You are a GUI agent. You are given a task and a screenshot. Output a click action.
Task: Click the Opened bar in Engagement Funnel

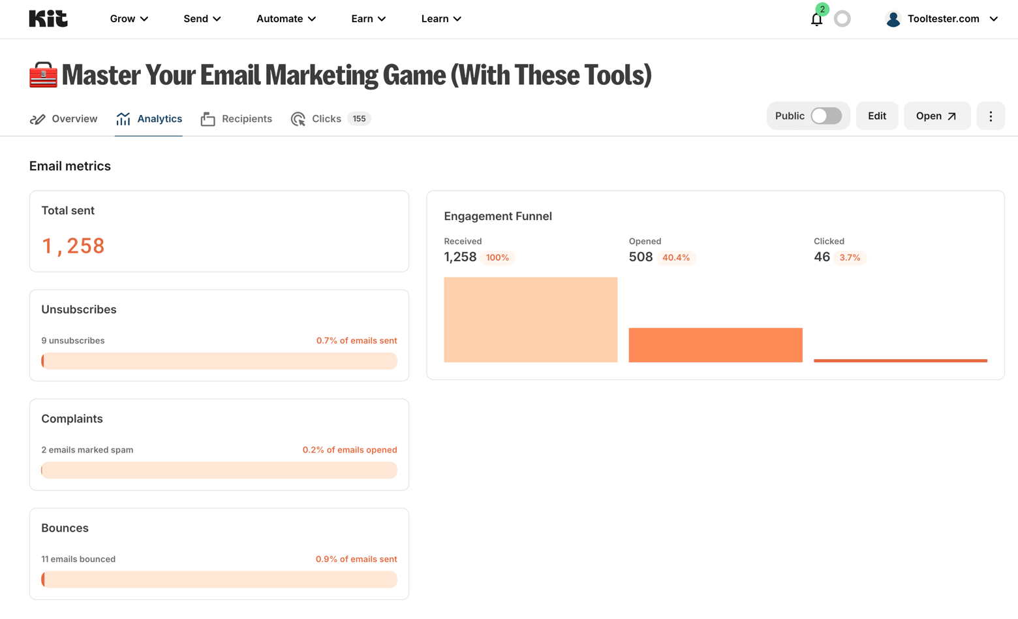pyautogui.click(x=715, y=345)
